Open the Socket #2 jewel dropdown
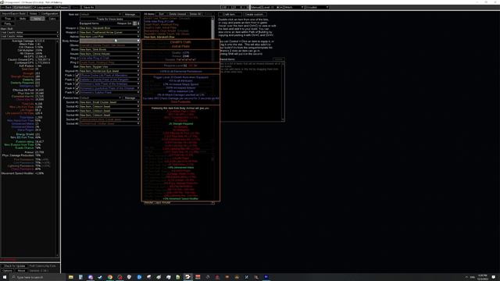 click(109, 106)
